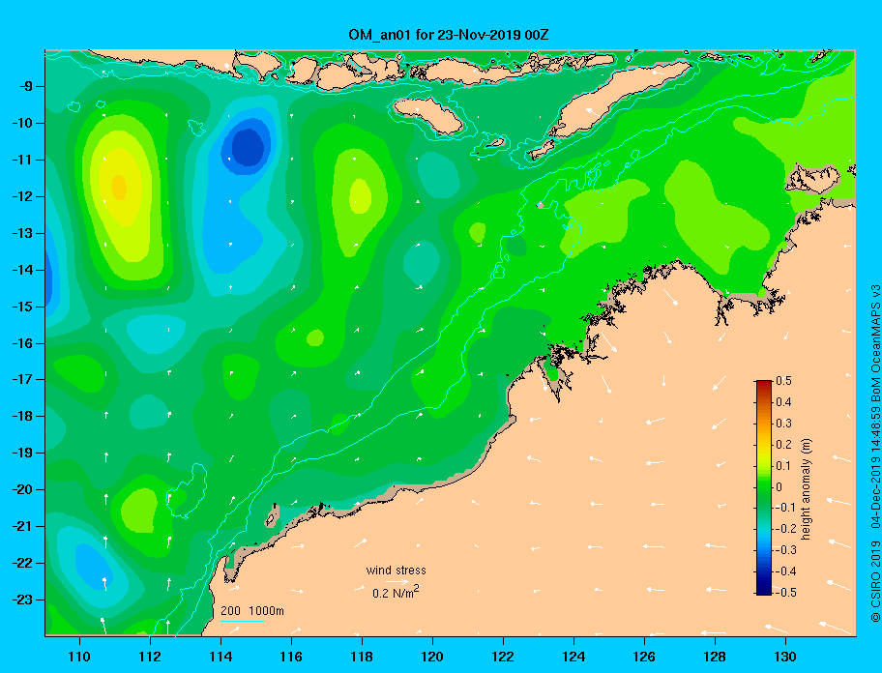Viewport: 882px width, 673px height.
Task: Click the dark blue negative anomaly eddy core
Action: click(x=248, y=147)
